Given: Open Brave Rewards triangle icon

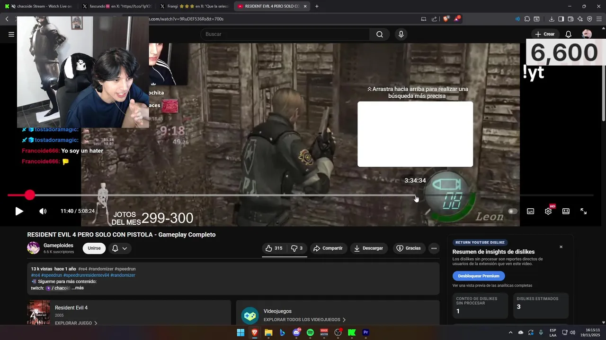Looking at the screenshot, I should [x=457, y=19].
